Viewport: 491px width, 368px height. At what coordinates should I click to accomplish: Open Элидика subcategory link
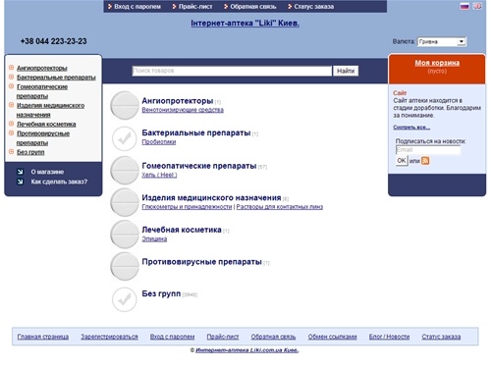(x=154, y=238)
